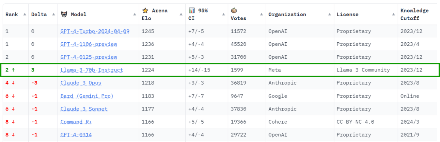The width and height of the screenshot is (440, 142).
Task: Open the Claude 3 Opus link
Action: (81, 83)
